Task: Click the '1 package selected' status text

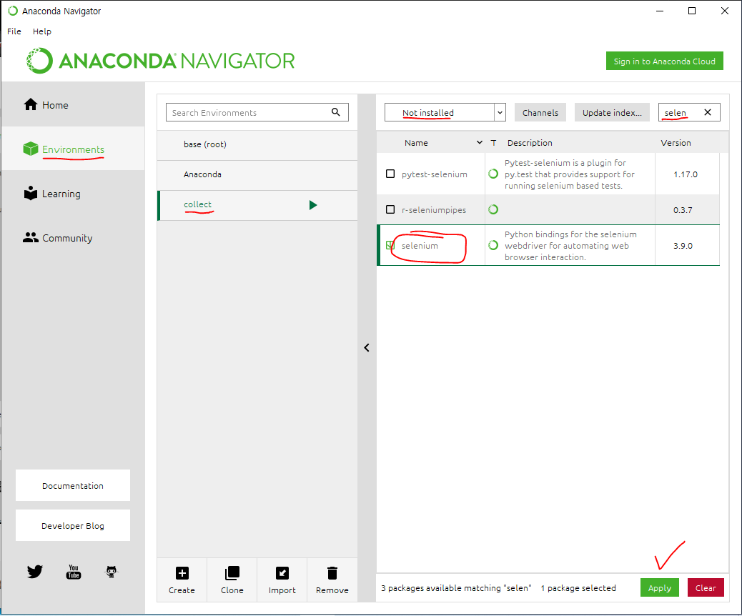Action: pos(578,588)
